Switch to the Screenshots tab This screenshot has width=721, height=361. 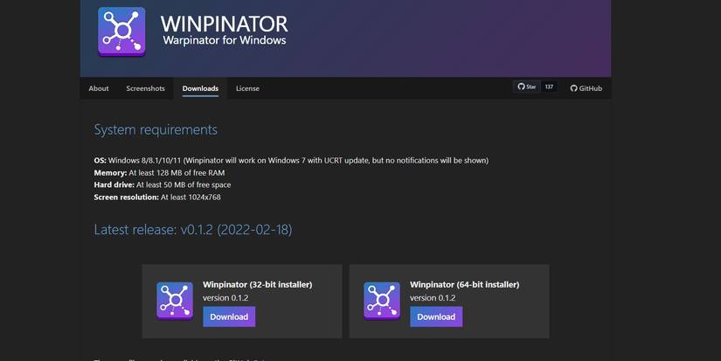click(145, 88)
